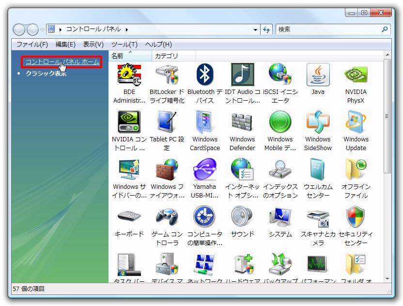Click inside the 検索 search field

pyautogui.click(x=328, y=30)
